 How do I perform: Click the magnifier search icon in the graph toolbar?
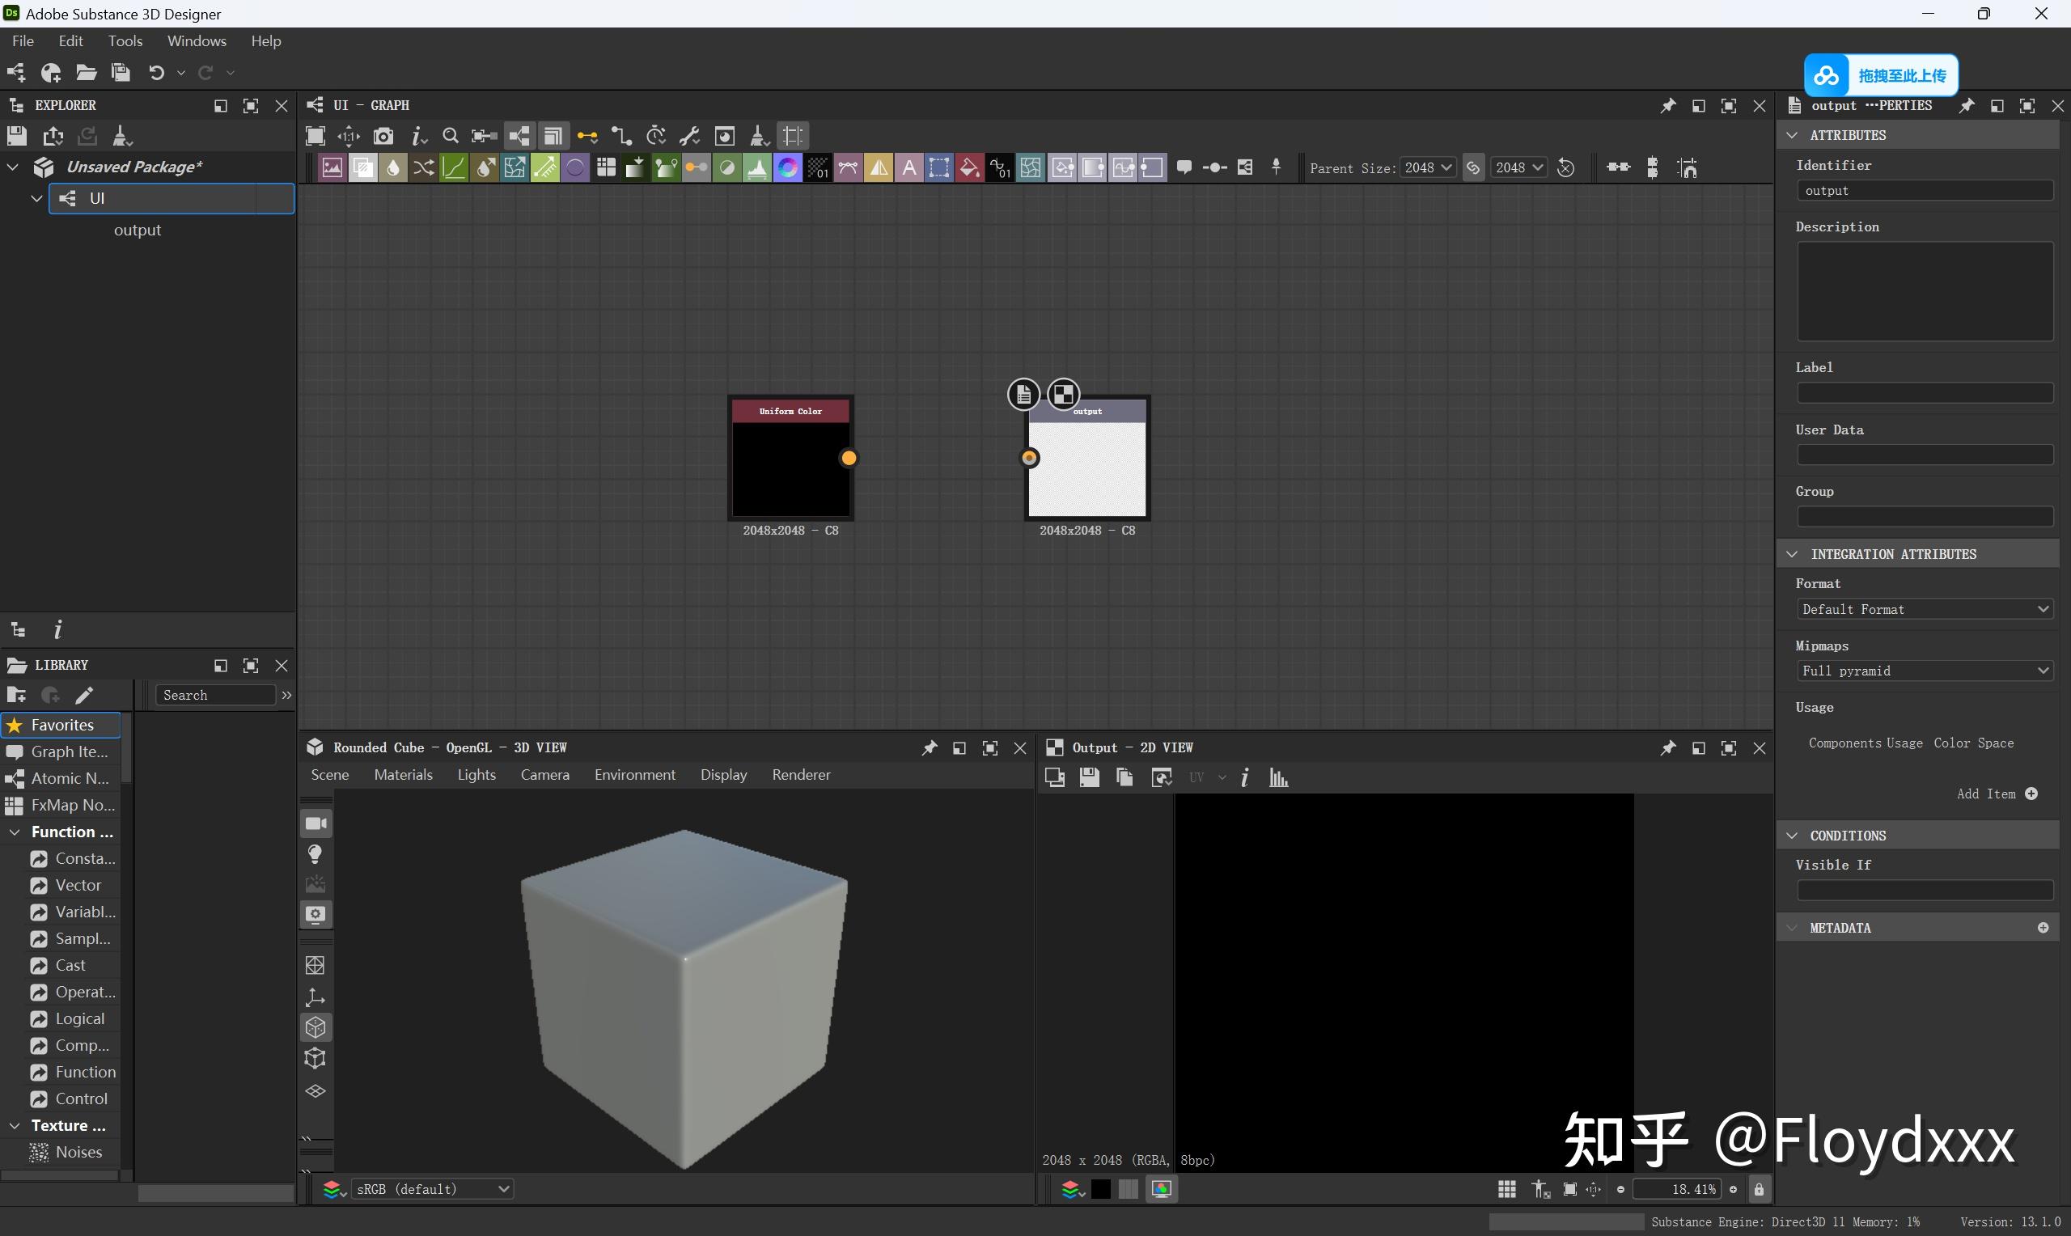pyautogui.click(x=451, y=136)
